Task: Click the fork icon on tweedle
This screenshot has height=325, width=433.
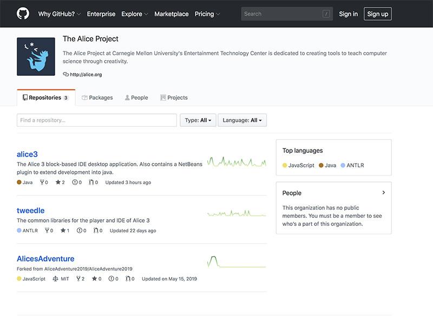Action: pos(47,230)
